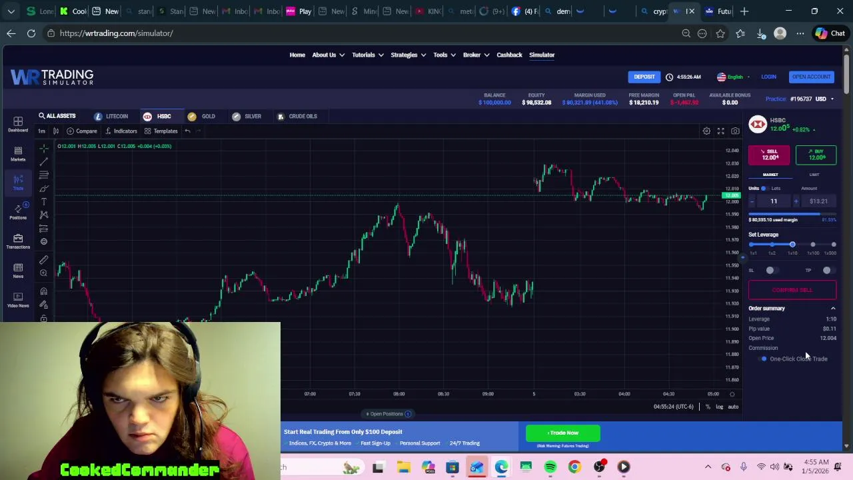Click the green Trade Now button
This screenshot has height=480, width=853.
tap(562, 433)
